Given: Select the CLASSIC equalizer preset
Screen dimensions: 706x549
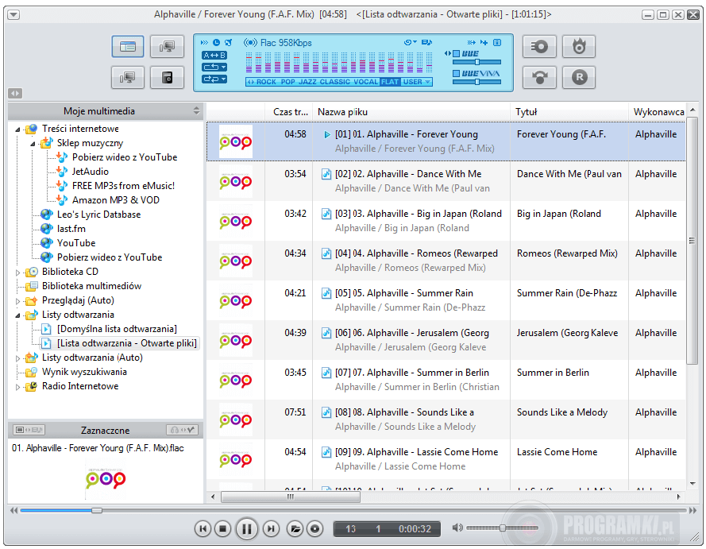Looking at the screenshot, I should (334, 82).
